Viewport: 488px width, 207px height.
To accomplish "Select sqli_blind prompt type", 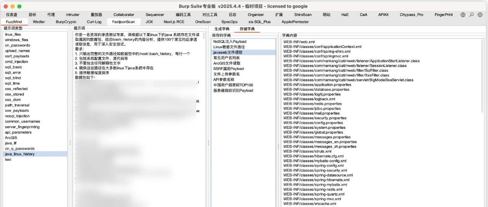I will (x=35, y=78).
